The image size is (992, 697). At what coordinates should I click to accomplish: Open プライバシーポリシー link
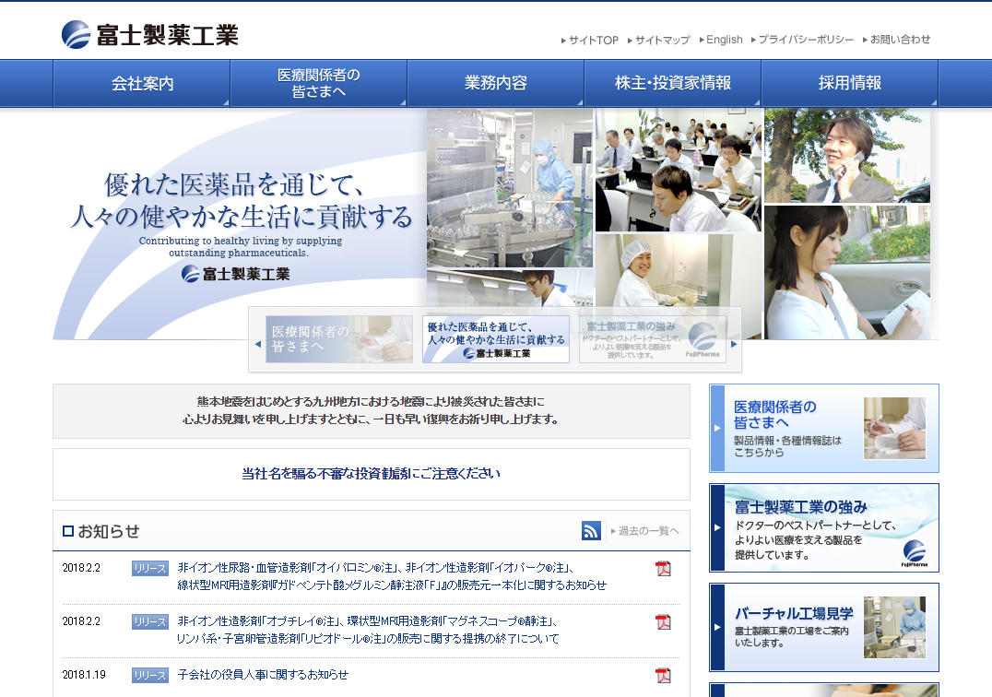(802, 40)
